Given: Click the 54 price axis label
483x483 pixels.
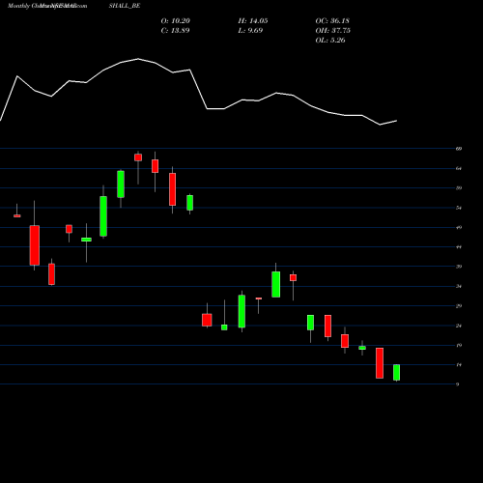Looking at the screenshot, I should [459, 208].
